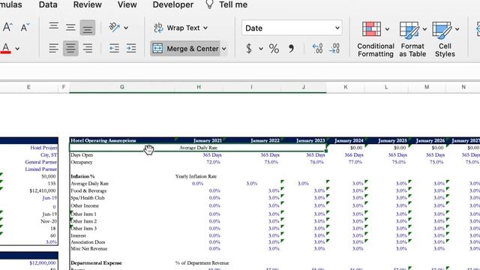Select the Departmental Expense label
480x270 pixels.
pos(96,263)
